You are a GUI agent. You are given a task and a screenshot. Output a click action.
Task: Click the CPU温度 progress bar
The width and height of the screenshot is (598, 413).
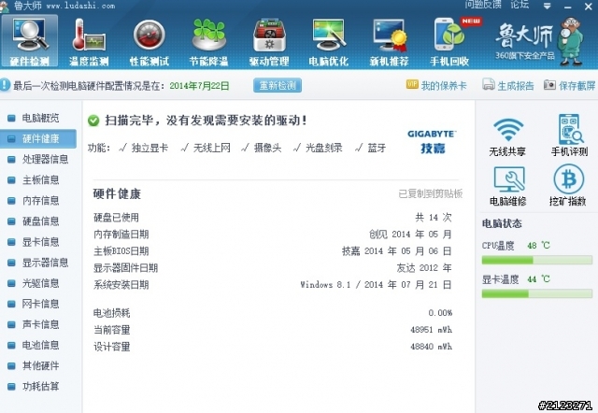point(536,261)
